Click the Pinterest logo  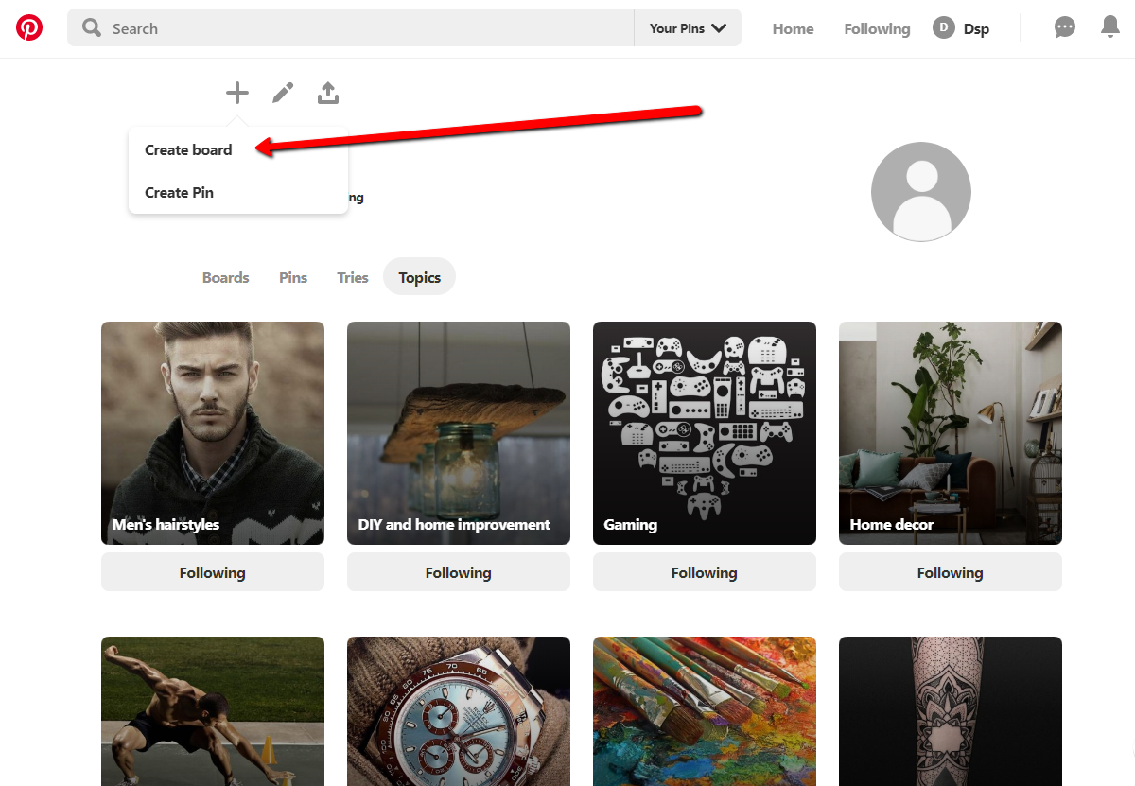pos(29,28)
